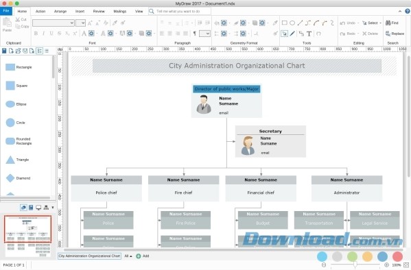Switch to the Review tab
Image resolution: width=411 pixels, height=270 pixels.
point(99,11)
